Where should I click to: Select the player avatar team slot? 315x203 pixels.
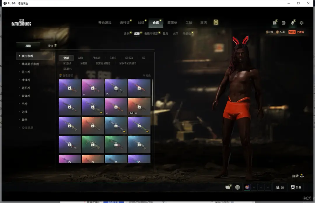[247, 187]
